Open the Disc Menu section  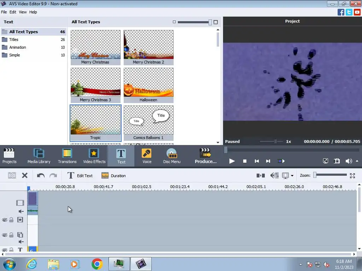(172, 156)
